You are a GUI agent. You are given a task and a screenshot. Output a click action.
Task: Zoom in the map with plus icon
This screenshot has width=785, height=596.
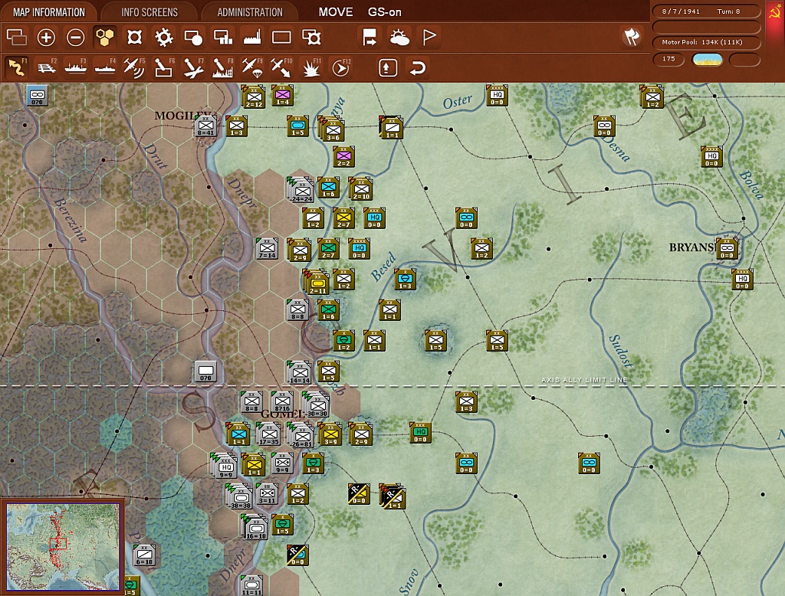point(46,37)
